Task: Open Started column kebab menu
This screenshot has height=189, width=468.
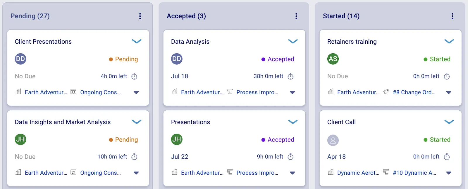Action: coord(452,16)
